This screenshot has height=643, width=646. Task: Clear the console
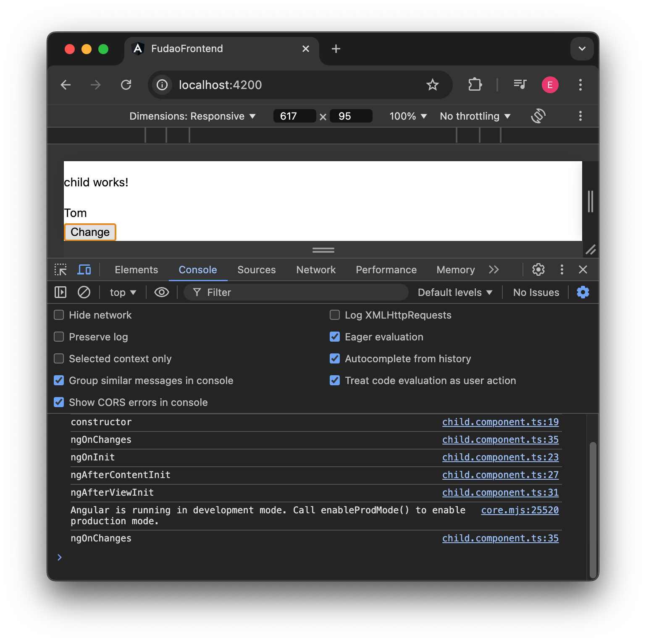[84, 292]
